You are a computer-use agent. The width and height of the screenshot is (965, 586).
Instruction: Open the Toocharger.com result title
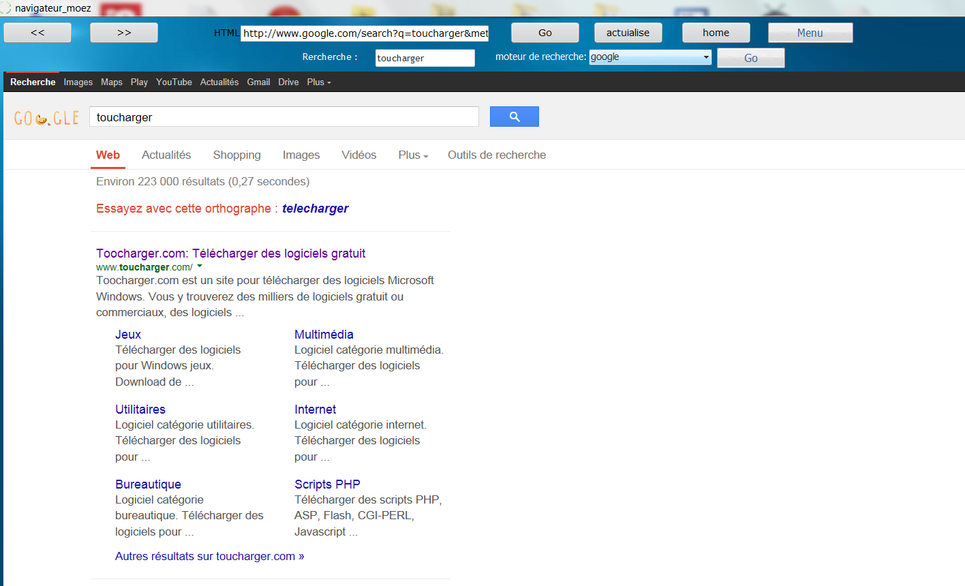pos(230,253)
